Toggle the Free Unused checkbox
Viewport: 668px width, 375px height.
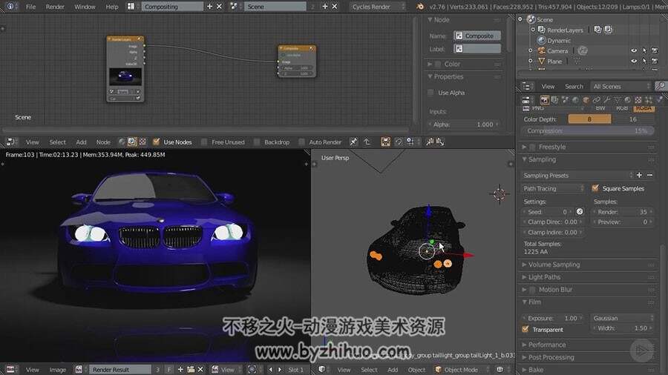204,142
